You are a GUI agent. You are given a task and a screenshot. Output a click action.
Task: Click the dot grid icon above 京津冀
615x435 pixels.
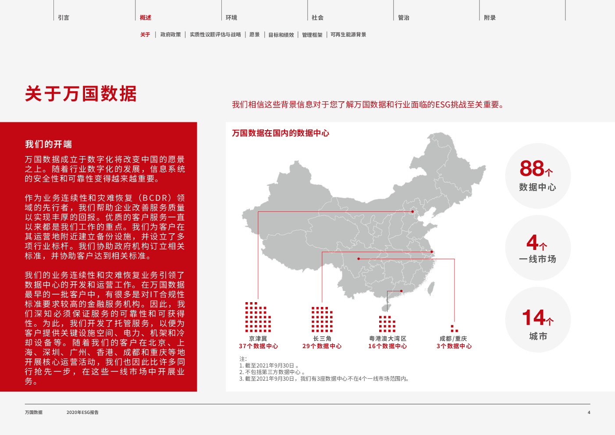(x=258, y=317)
